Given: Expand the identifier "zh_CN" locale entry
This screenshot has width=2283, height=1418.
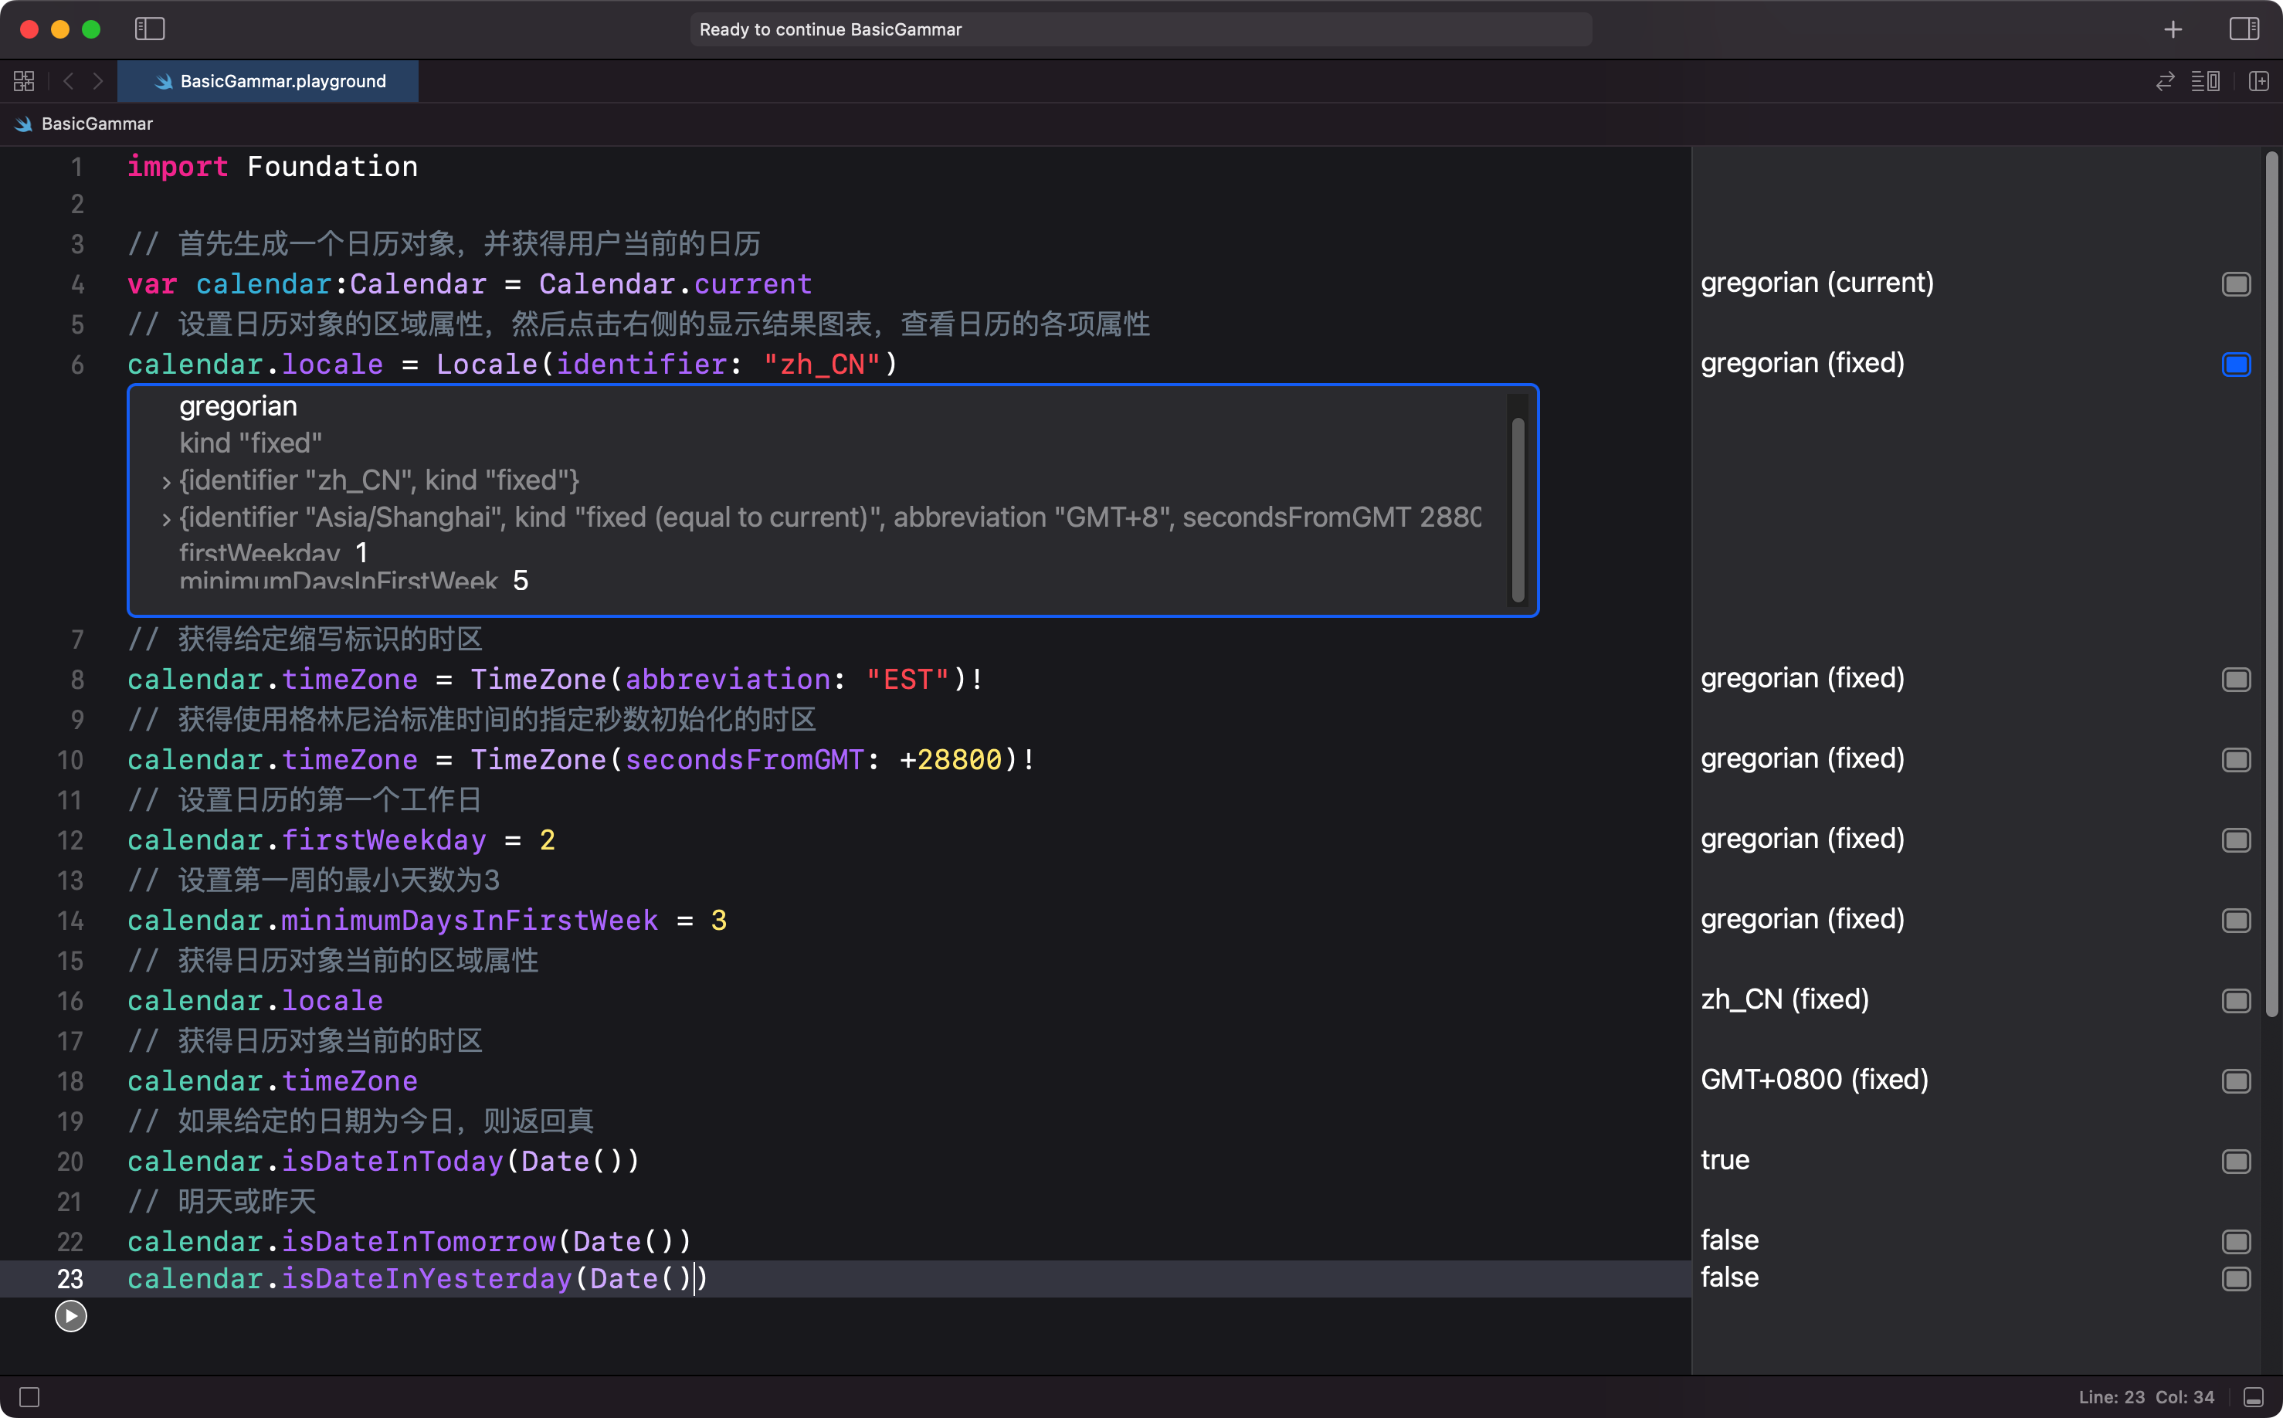Looking at the screenshot, I should 166,482.
